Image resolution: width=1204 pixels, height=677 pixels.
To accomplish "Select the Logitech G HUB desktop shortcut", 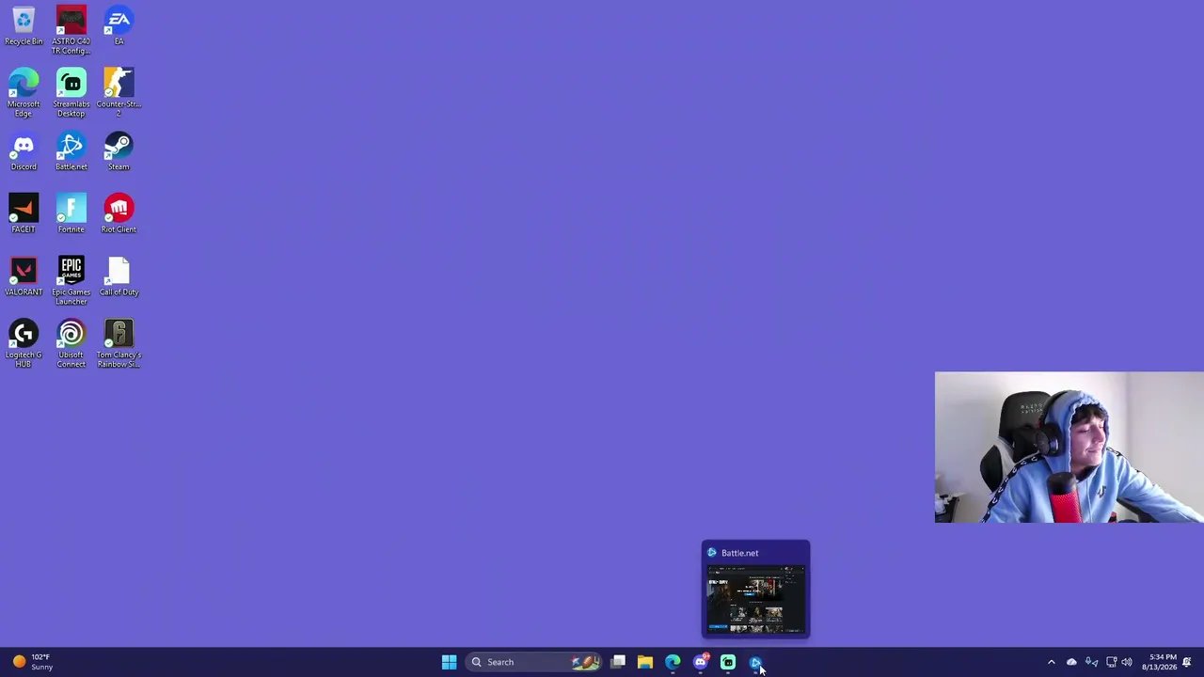I will 24,344.
